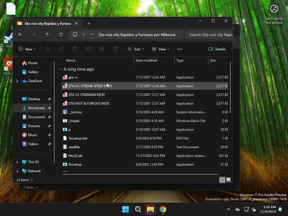
Task: Sort by Date modified column header
Action: pos(146,60)
